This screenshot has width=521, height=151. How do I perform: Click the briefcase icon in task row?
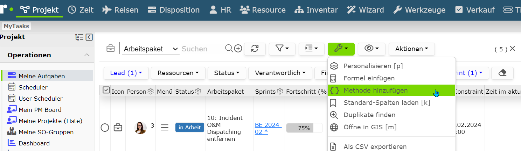pyautogui.click(x=118, y=128)
